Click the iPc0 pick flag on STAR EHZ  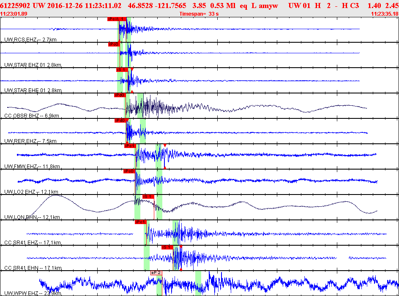(114, 44)
